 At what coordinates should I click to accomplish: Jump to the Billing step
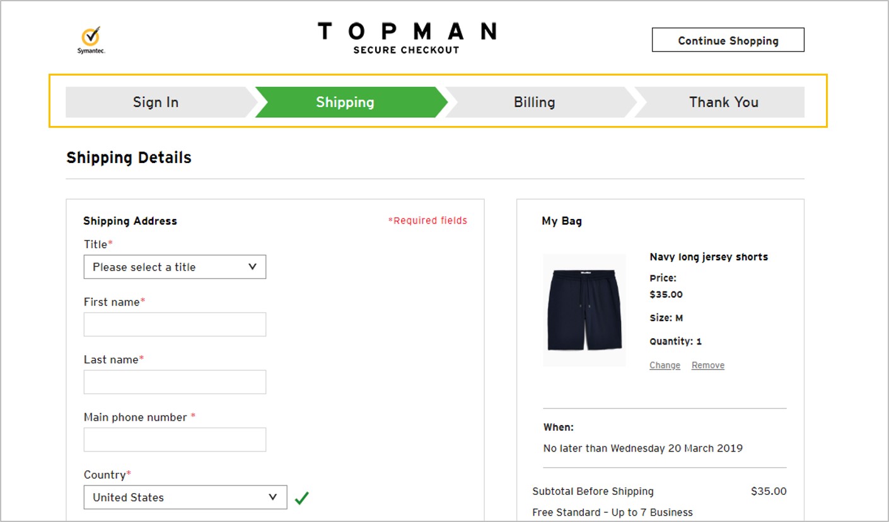[534, 102]
